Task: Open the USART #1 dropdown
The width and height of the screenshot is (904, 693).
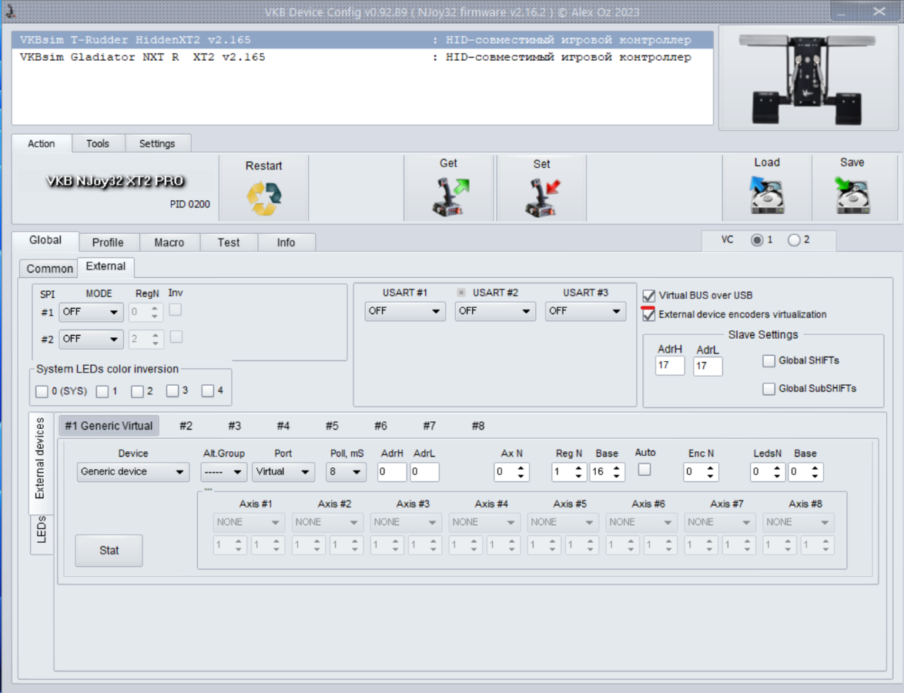Action: click(405, 311)
